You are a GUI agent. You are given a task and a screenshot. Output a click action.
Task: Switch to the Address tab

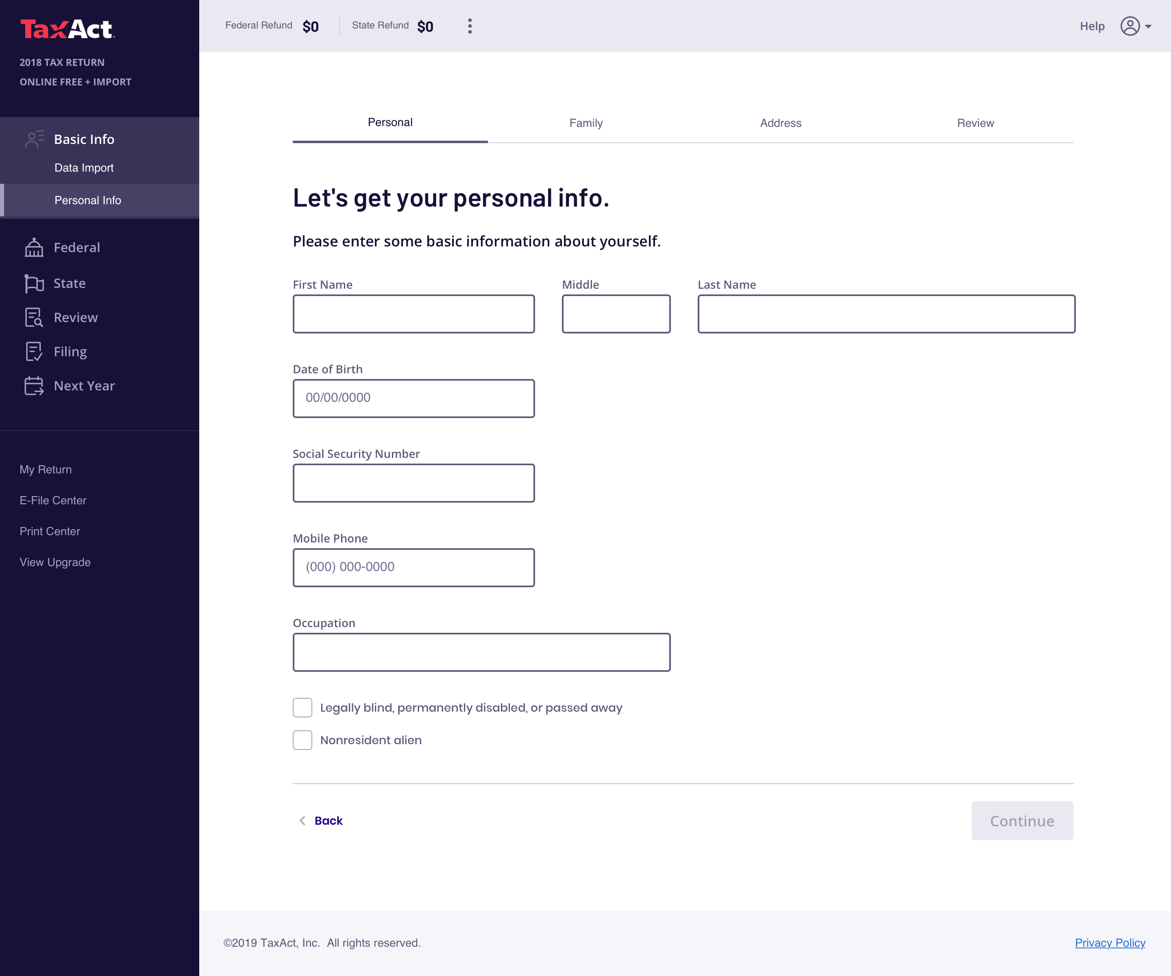pyautogui.click(x=780, y=123)
